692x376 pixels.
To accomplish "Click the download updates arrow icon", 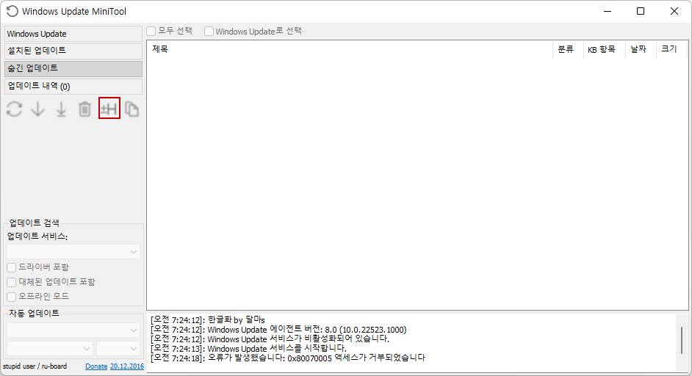I will [x=38, y=109].
